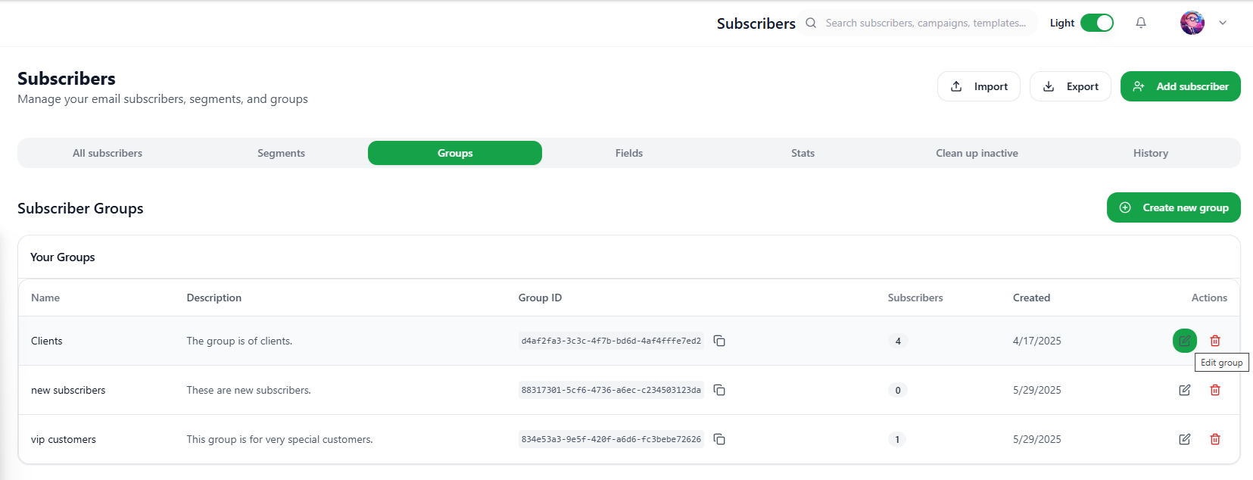The image size is (1253, 480).
Task: Switch to the Segments tab
Action: click(281, 153)
